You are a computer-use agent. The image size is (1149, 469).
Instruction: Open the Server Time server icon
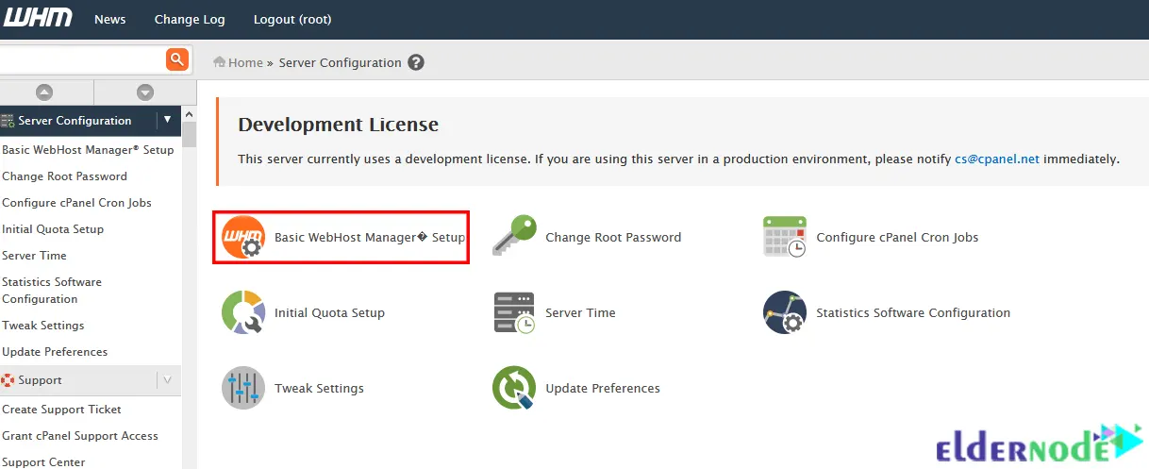click(515, 312)
